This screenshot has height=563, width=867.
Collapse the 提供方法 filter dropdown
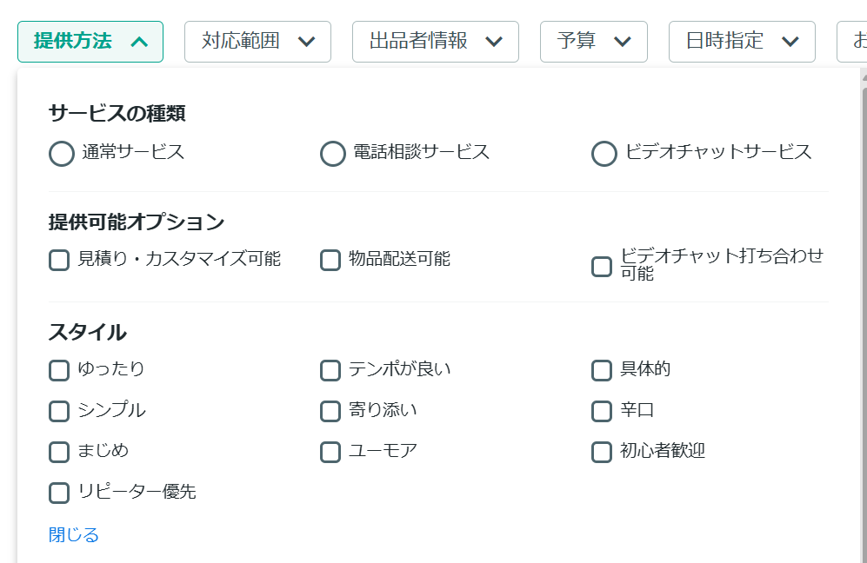pos(90,42)
